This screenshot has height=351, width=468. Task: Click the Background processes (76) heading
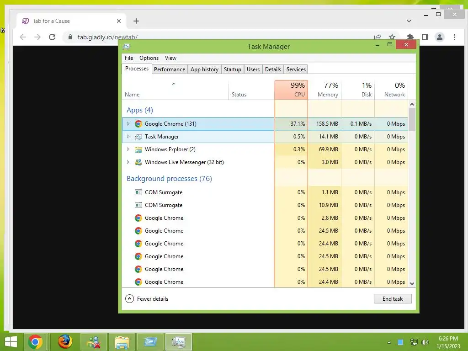169,179
